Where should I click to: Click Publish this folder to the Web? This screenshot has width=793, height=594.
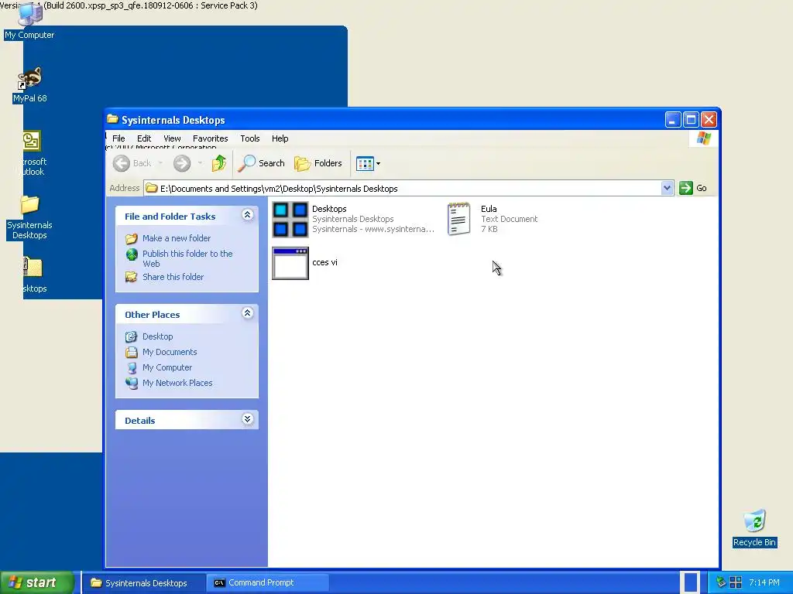(x=187, y=258)
